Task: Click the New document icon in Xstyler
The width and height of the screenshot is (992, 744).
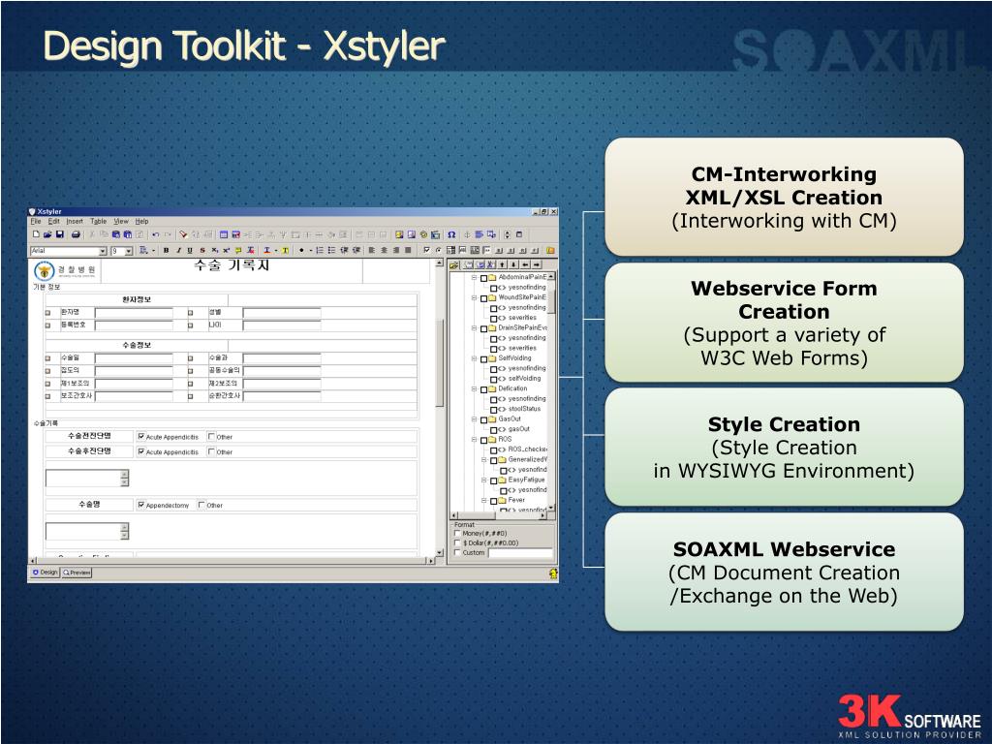Action: 36,234
